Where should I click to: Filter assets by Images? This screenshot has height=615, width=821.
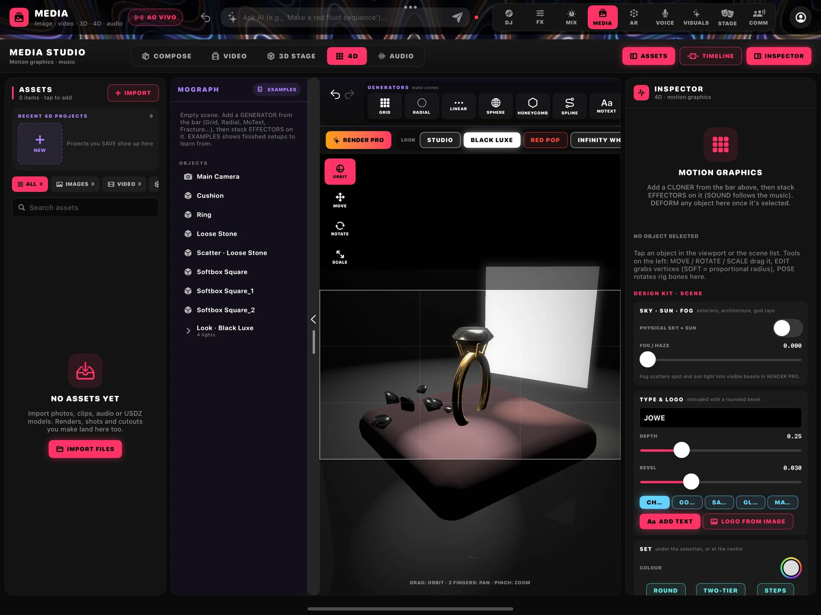click(75, 184)
